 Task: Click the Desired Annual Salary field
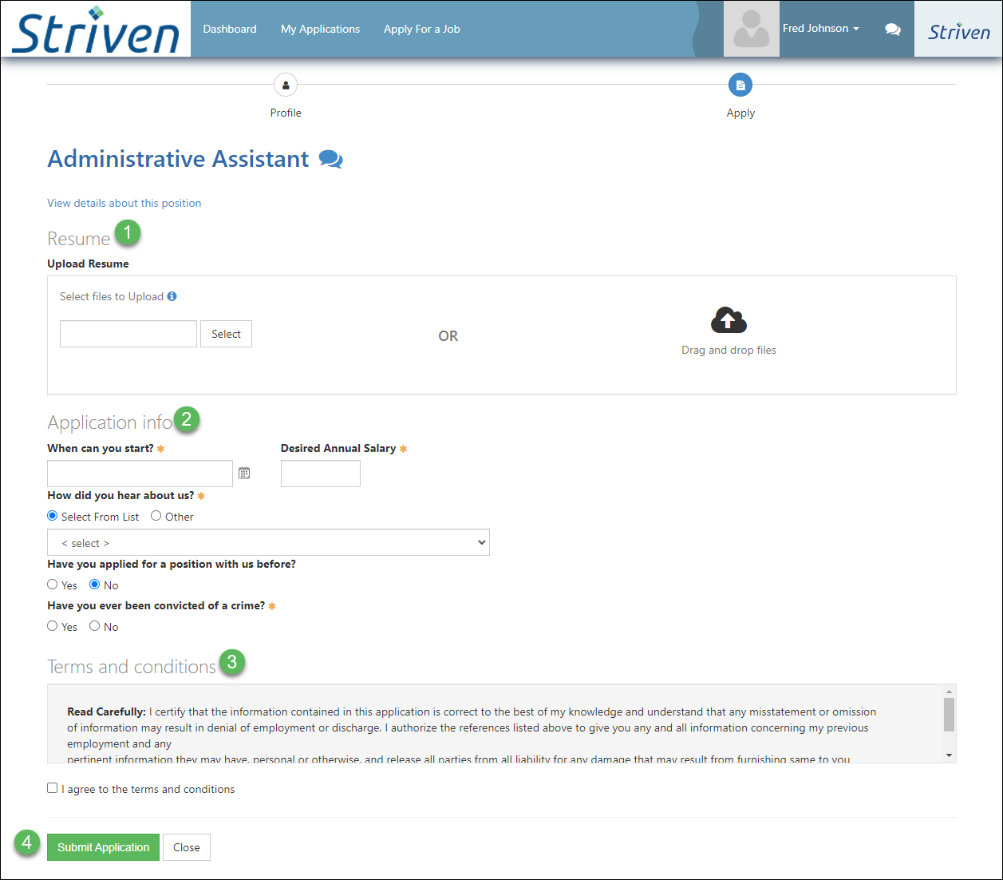(x=321, y=474)
